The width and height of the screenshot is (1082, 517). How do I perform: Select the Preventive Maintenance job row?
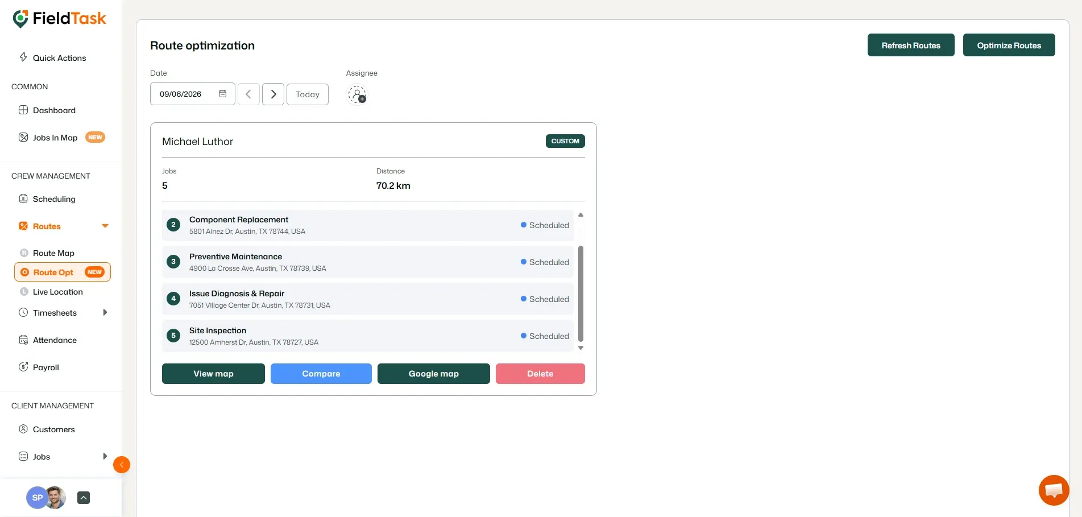[368, 262]
